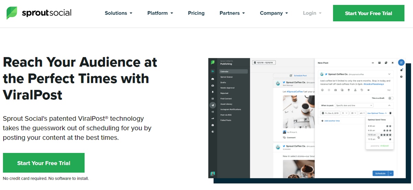The image size is (413, 190).
Task: Click the camera icon in the post composer
Action: 336,90
